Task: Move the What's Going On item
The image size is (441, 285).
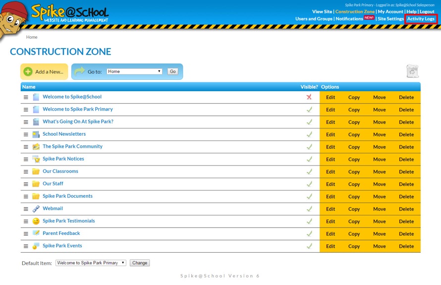Action: [380, 122]
